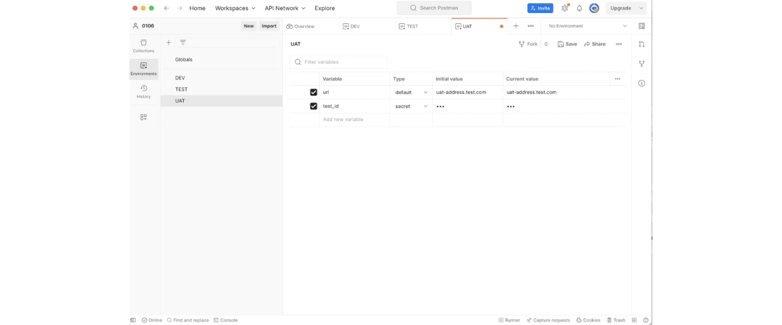Open pull requests icon in right sidebar

pyautogui.click(x=642, y=44)
